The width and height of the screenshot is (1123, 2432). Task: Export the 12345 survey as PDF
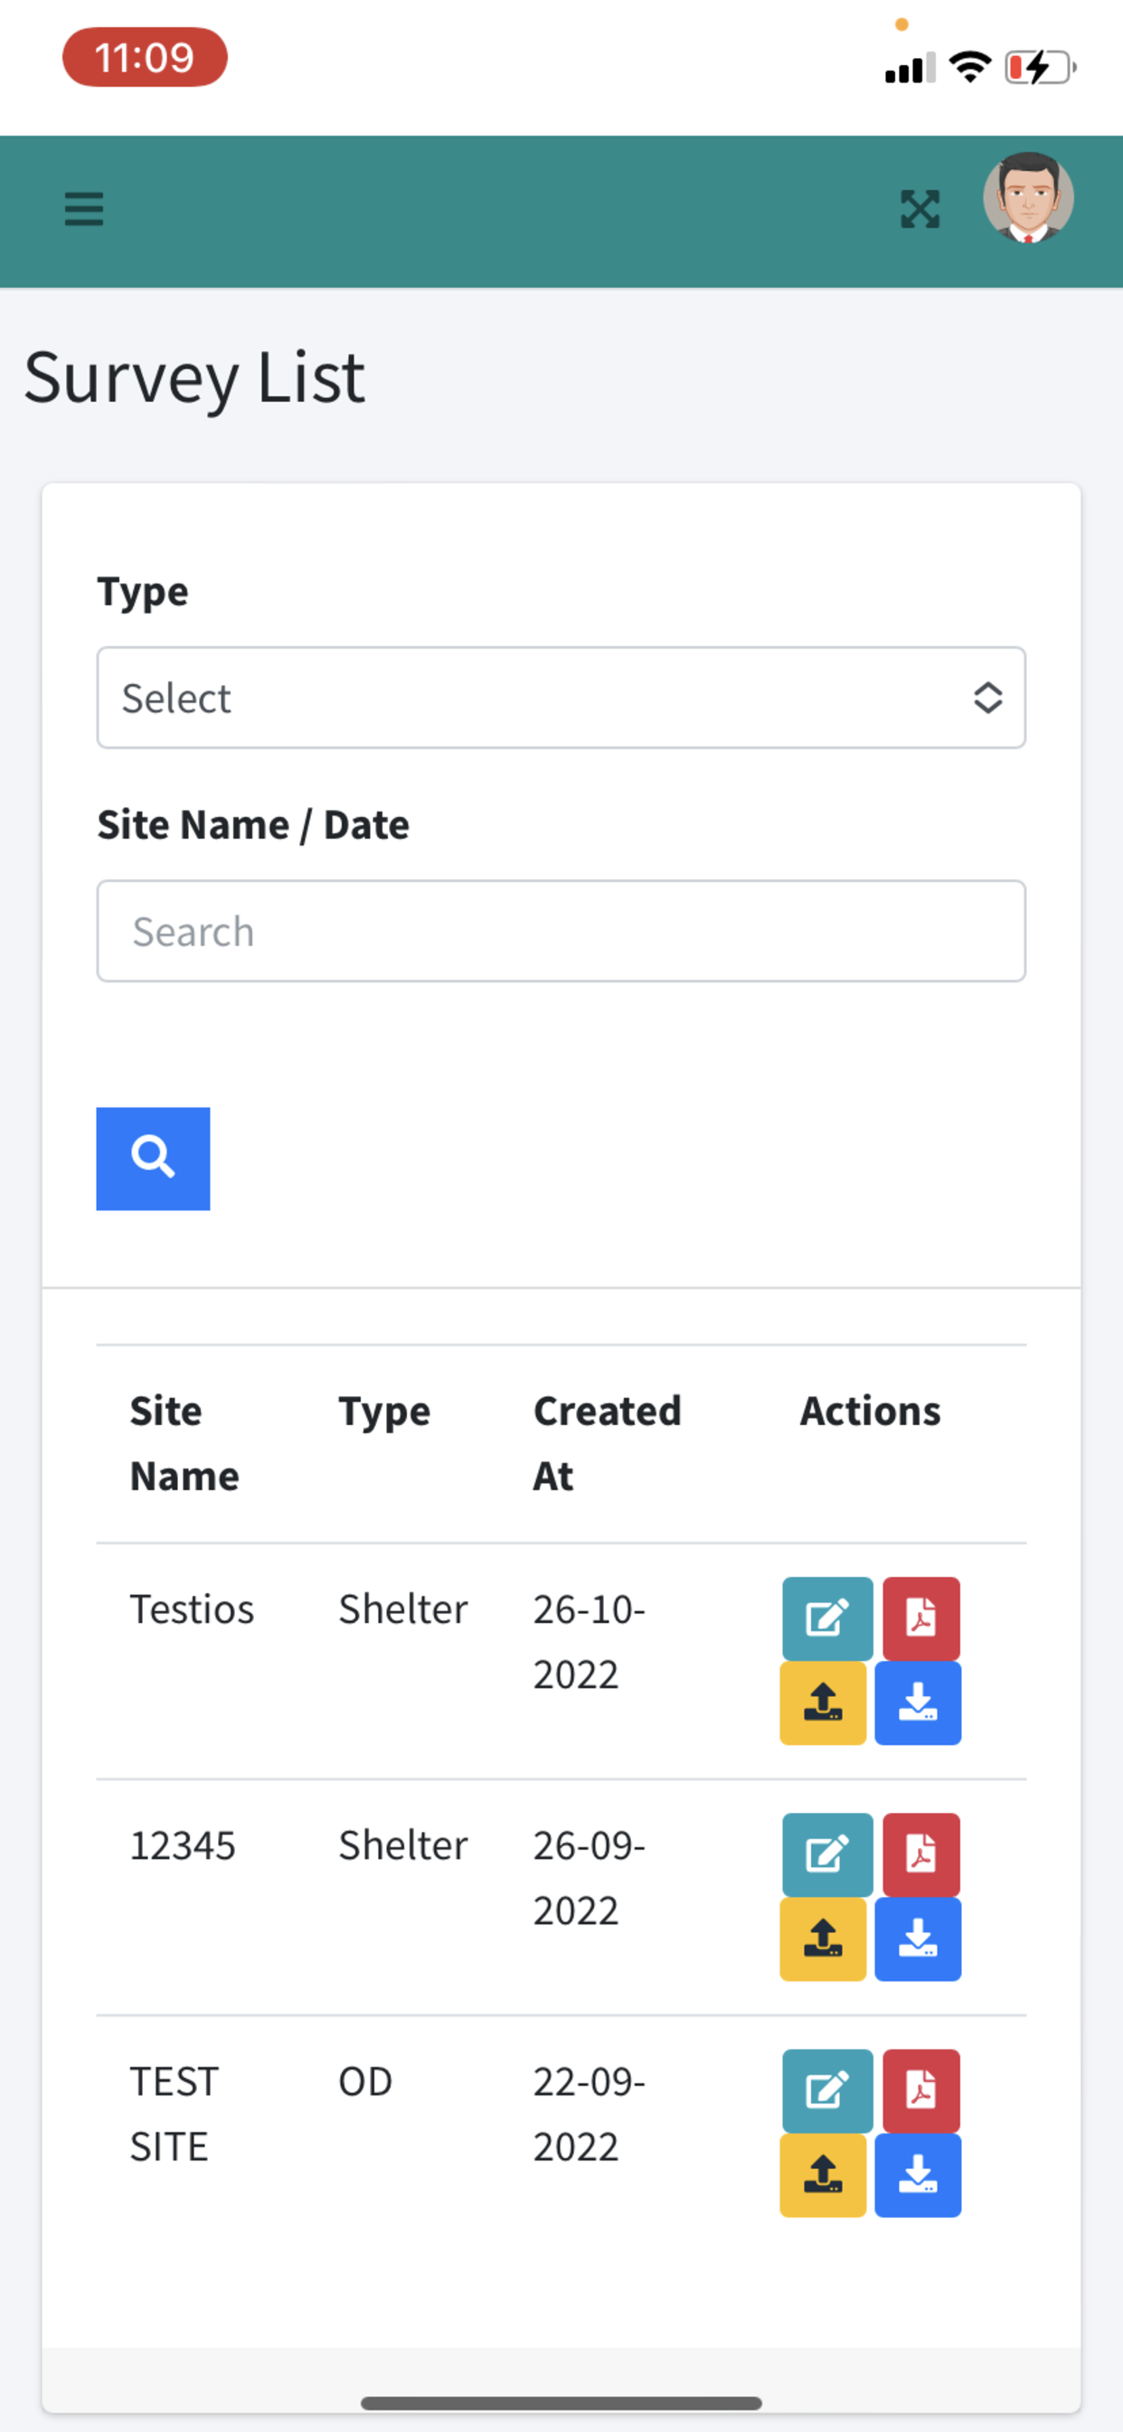click(x=921, y=1854)
